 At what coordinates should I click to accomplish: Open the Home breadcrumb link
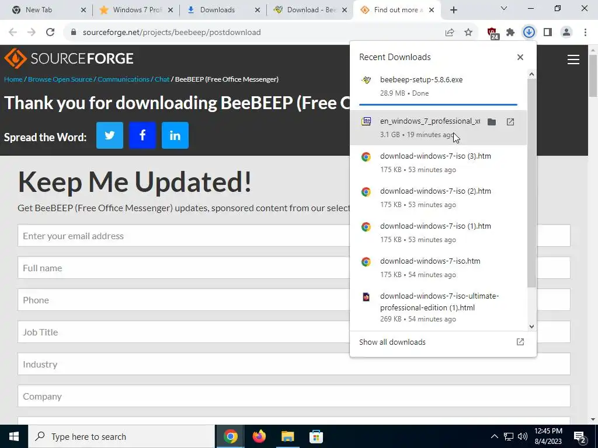coord(13,79)
